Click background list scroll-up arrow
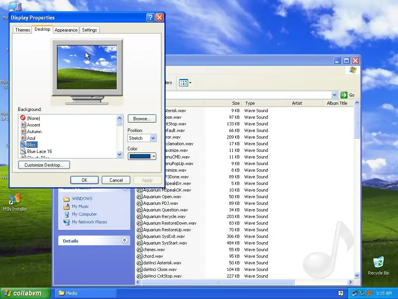Image resolution: width=398 pixels, height=299 pixels. coord(120,118)
